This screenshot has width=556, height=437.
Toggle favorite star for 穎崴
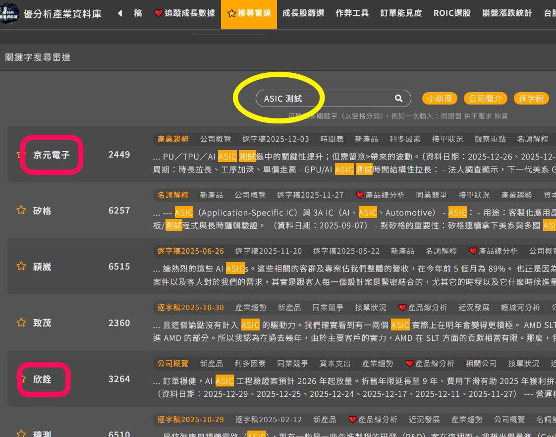[x=21, y=267]
